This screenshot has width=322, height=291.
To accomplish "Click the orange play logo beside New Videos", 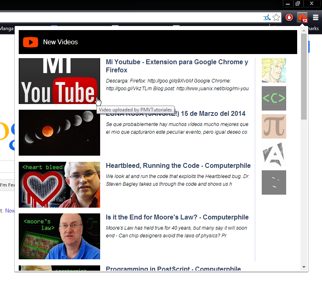I will pyautogui.click(x=31, y=42).
